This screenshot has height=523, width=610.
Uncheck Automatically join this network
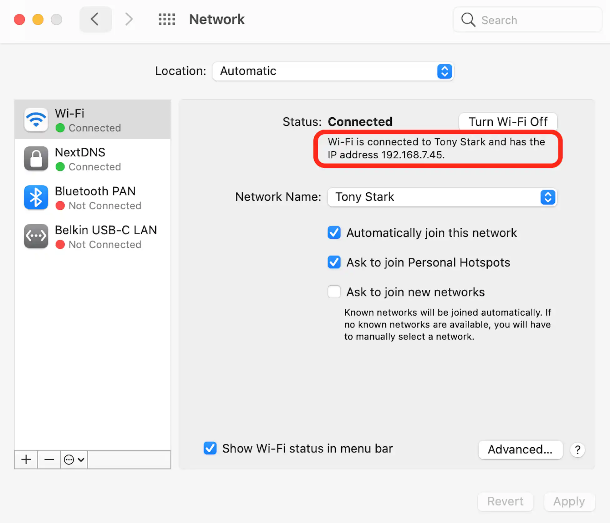[x=334, y=233]
